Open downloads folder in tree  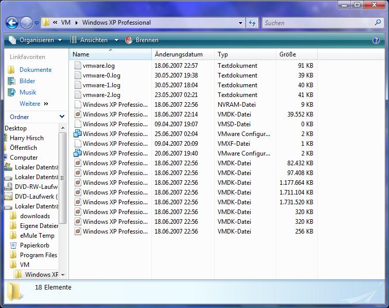(35, 216)
